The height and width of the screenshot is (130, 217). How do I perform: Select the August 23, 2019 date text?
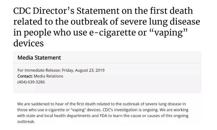click(x=90, y=70)
